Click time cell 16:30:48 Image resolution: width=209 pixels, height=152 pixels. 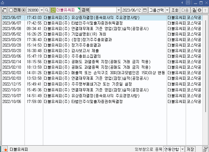pos(34,51)
